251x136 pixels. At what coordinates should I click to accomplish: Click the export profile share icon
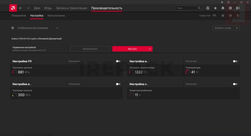(230, 15)
